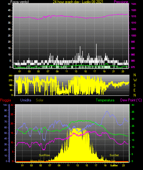The image size is (143, 170).
Task: Select the pressure axis value "985"
Action: coord(133,55)
